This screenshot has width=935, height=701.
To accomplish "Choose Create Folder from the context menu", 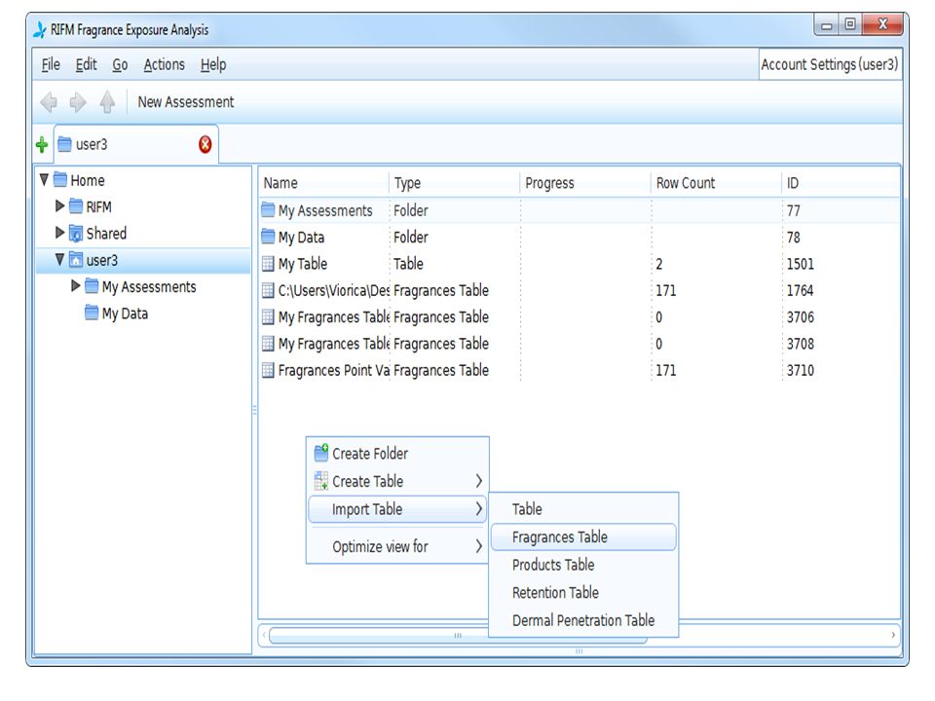I will pyautogui.click(x=397, y=454).
